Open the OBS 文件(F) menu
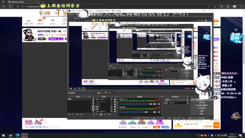 click(71, 14)
